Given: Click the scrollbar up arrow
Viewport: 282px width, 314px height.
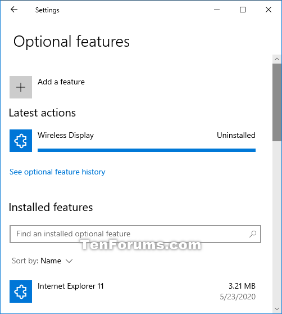Looking at the screenshot, I should (x=277, y=59).
